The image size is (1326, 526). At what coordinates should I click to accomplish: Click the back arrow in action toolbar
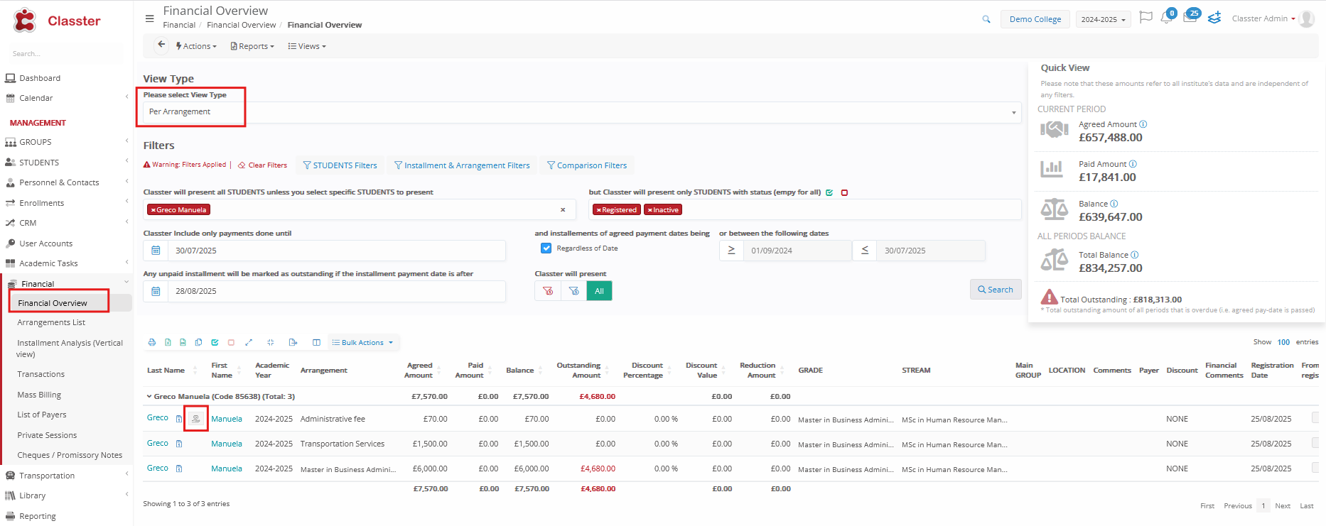click(x=161, y=45)
